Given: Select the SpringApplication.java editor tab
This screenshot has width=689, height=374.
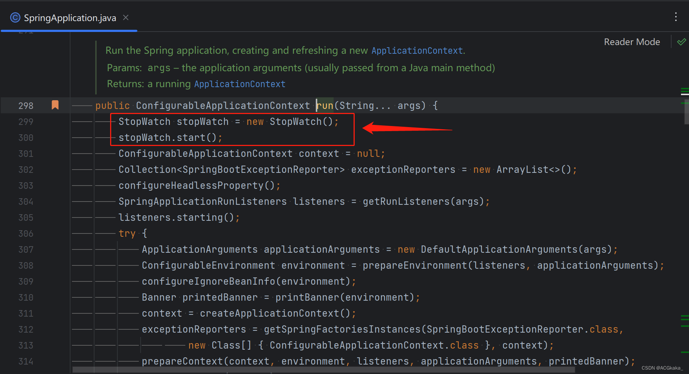Looking at the screenshot, I should pos(69,18).
